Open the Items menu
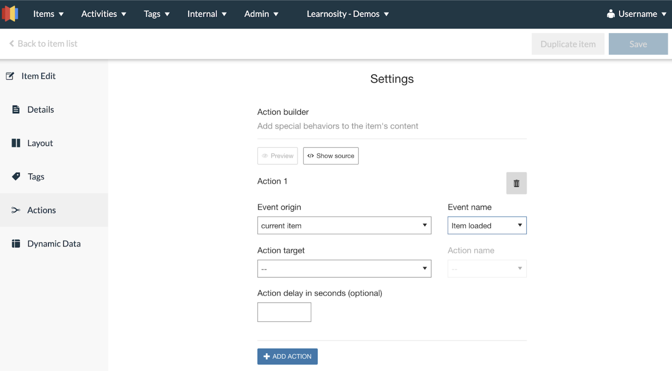The height and width of the screenshot is (371, 672). coord(48,14)
